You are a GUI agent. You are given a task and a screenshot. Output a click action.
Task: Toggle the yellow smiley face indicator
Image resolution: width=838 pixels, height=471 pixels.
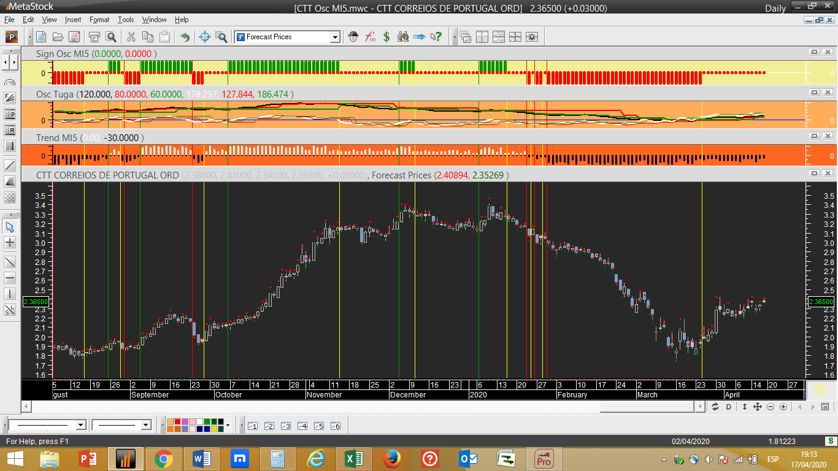click(x=820, y=389)
